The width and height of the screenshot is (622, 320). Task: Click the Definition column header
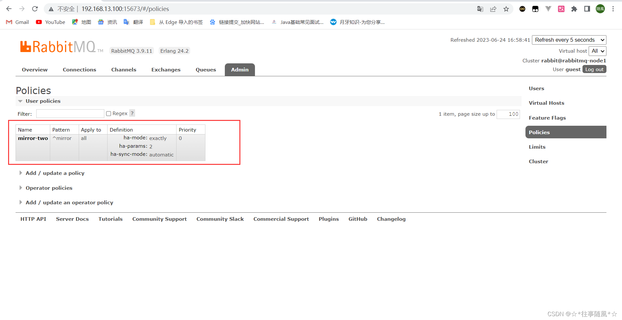(x=142, y=129)
